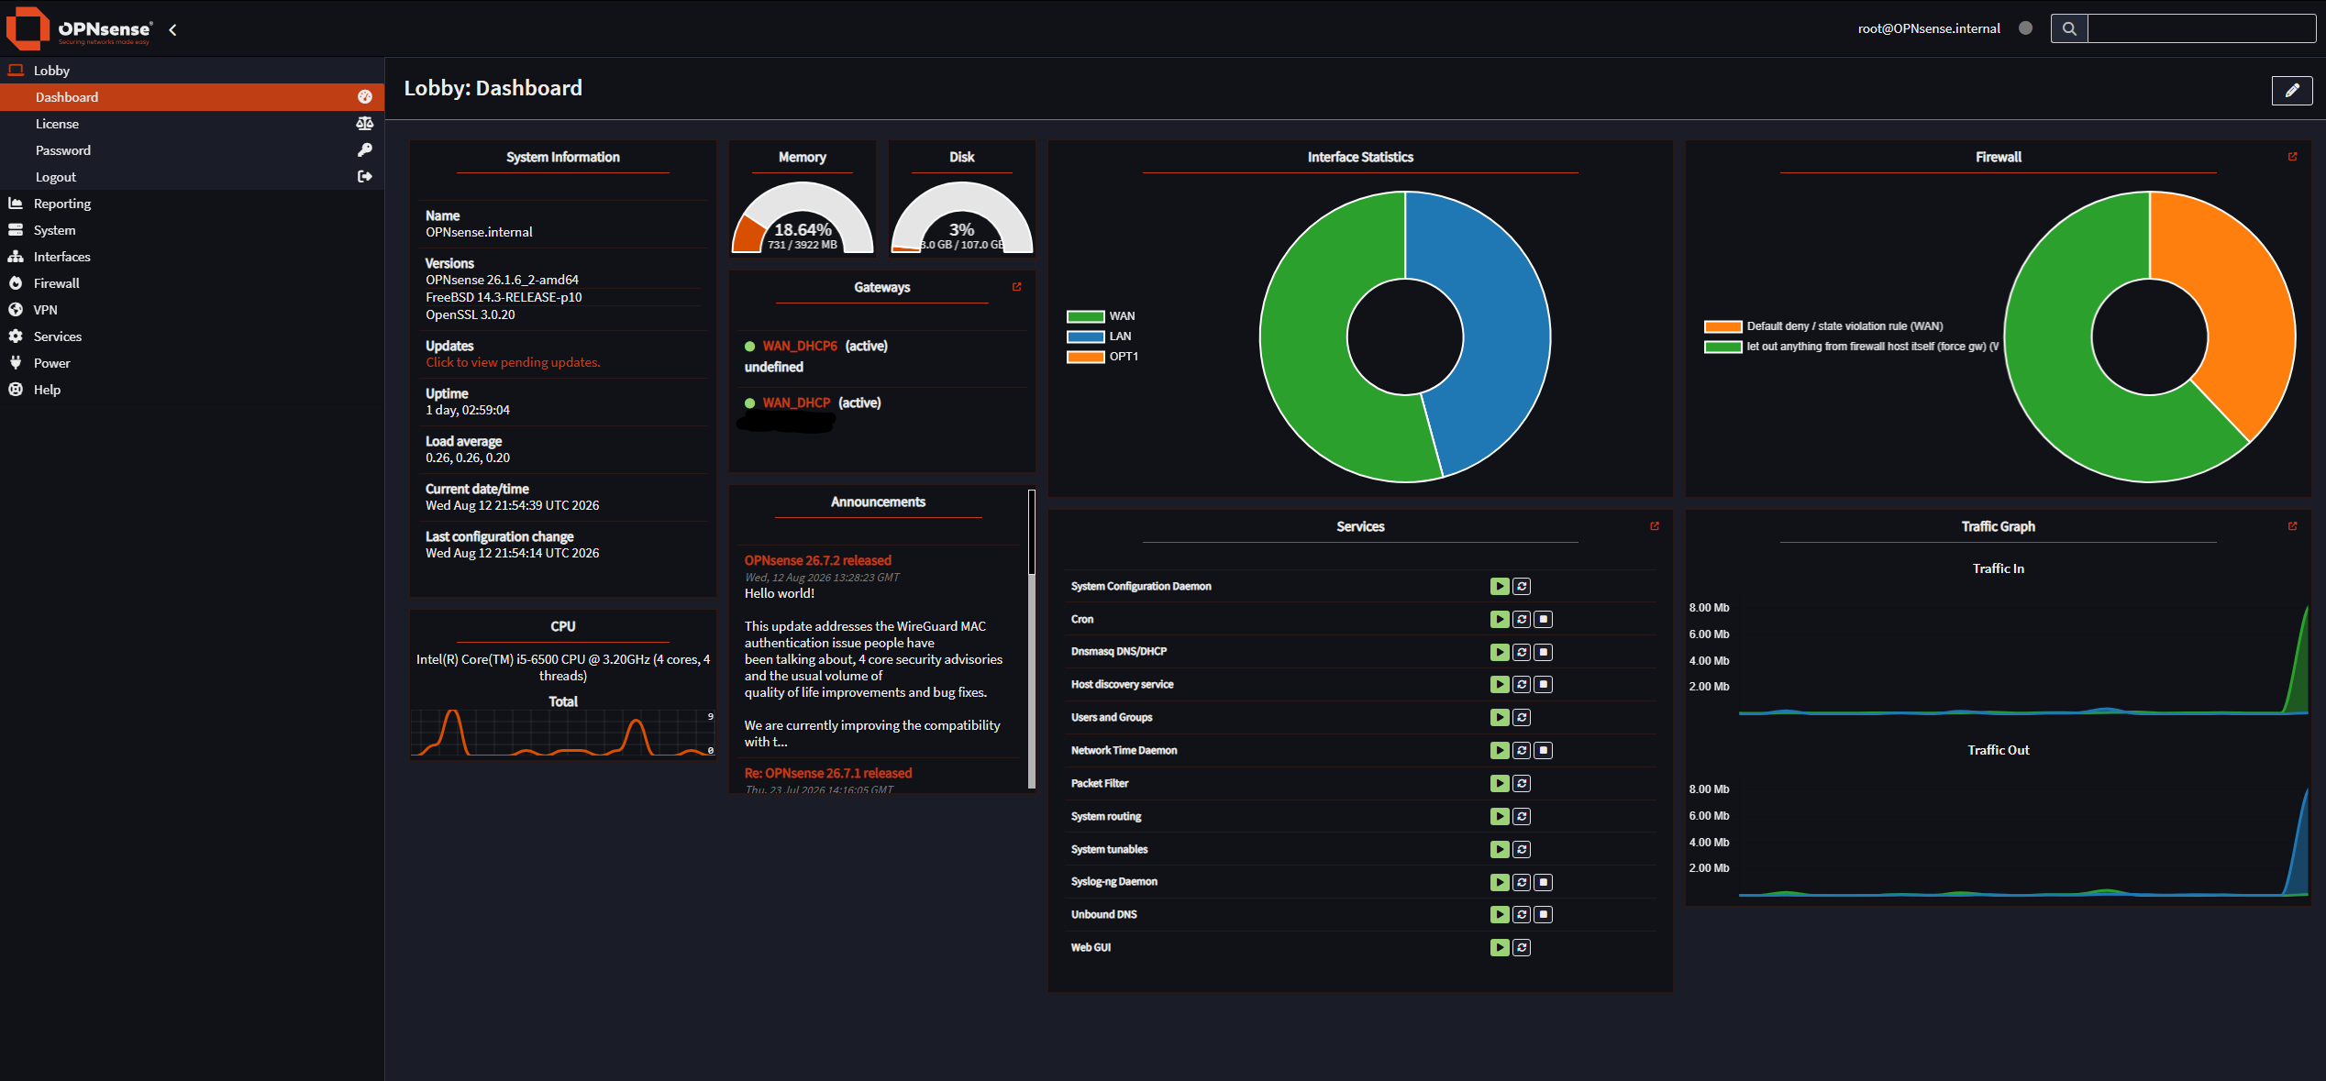Toggle the Default deny legend swatch in Firewall

click(x=1722, y=326)
